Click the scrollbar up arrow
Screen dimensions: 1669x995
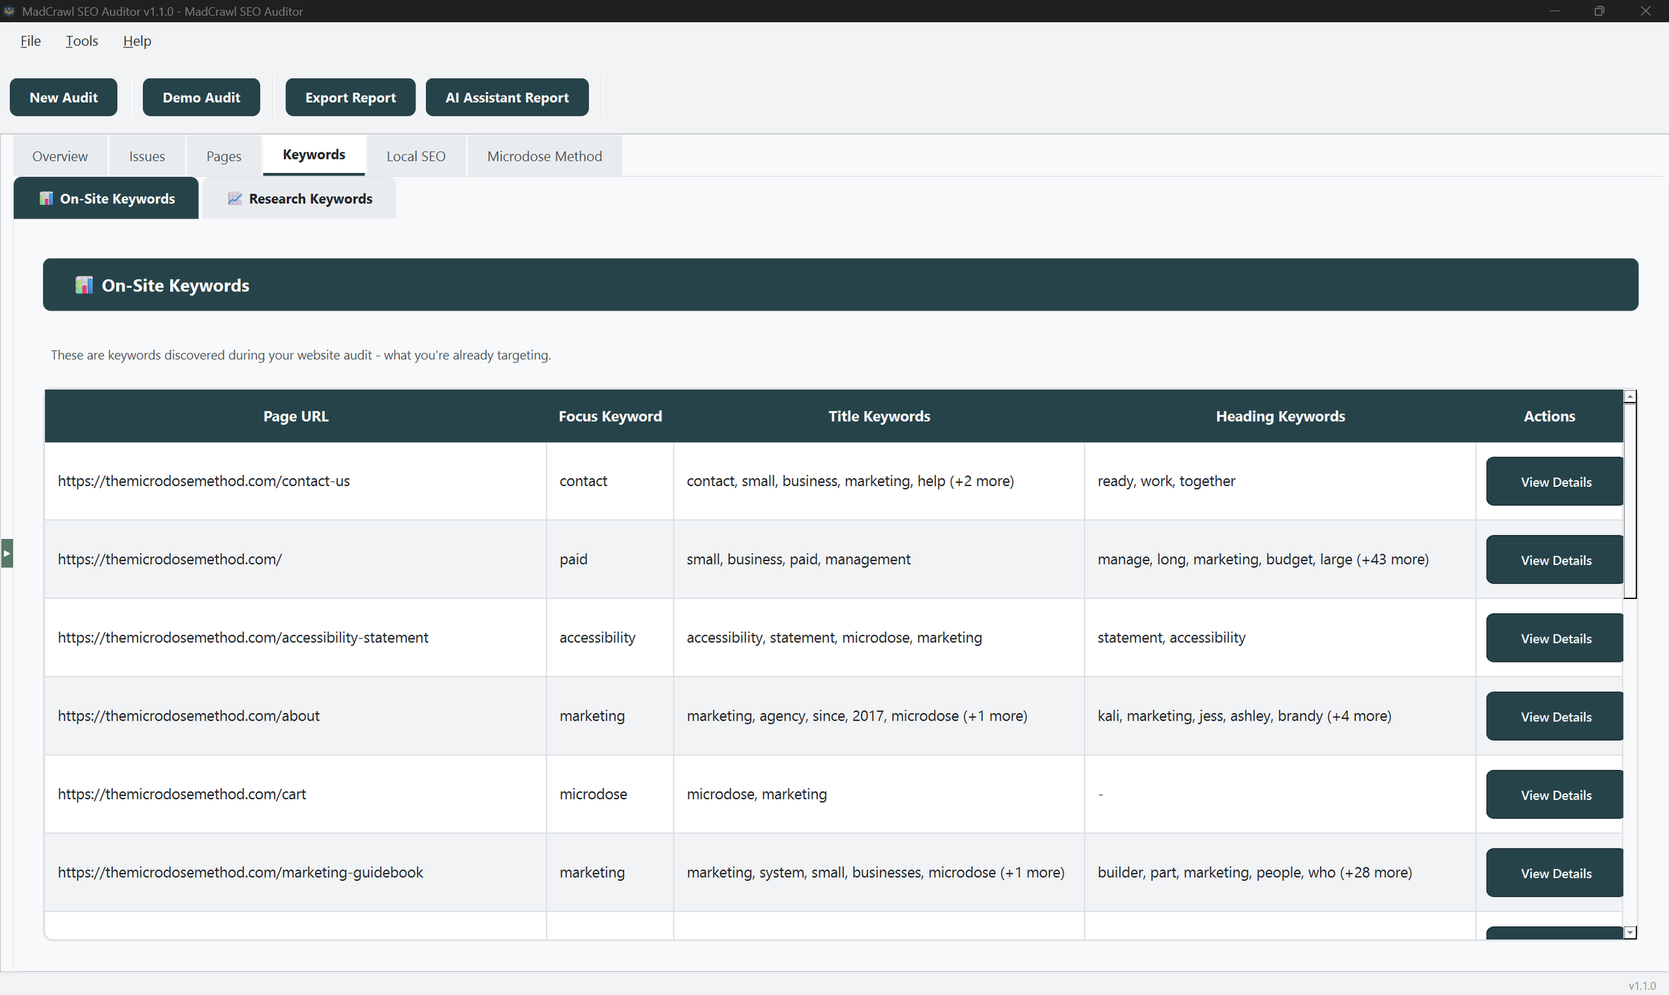pos(1629,395)
